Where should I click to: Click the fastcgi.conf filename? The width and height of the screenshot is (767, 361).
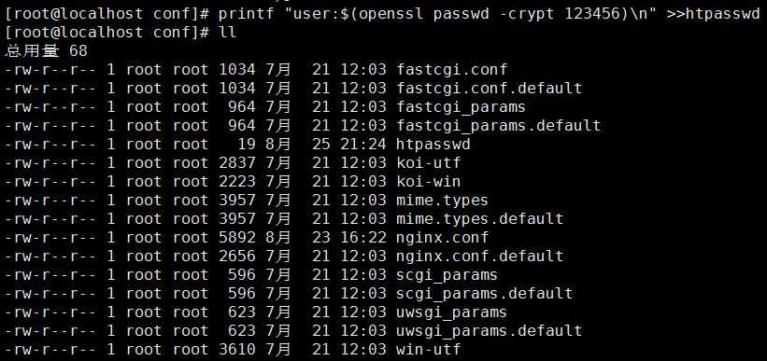click(x=452, y=69)
